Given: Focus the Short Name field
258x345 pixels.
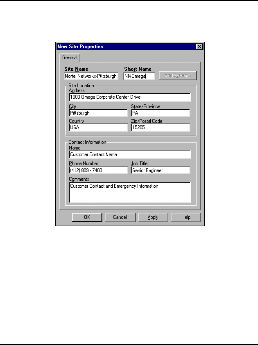Looking at the screenshot, I should (139, 76).
